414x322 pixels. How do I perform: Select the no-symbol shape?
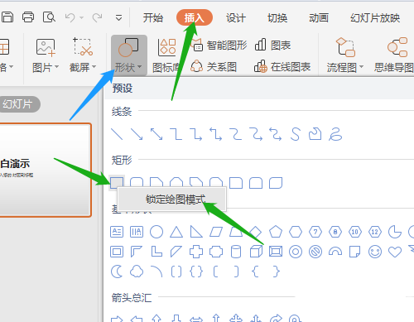(315, 252)
